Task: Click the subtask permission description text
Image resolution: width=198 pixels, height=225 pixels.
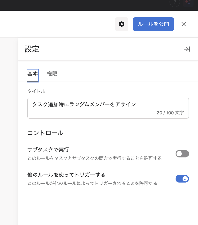Action: [x=94, y=158]
